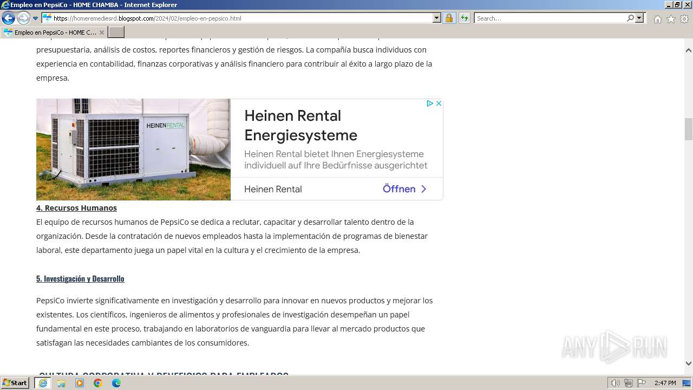The height and width of the screenshot is (390, 693).
Task: Click the Search box in IE toolbar
Action: pyautogui.click(x=550, y=18)
